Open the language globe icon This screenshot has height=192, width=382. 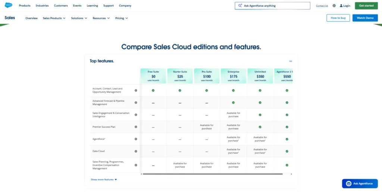pos(334,6)
